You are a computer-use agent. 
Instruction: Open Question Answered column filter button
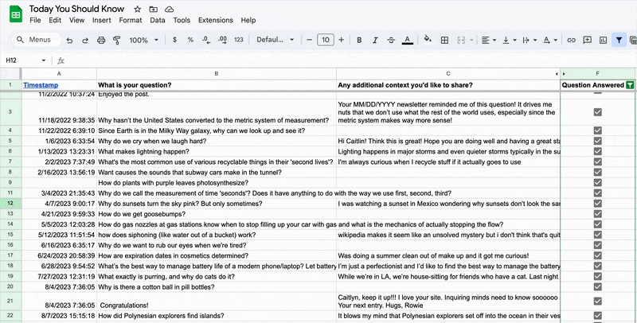click(x=630, y=85)
